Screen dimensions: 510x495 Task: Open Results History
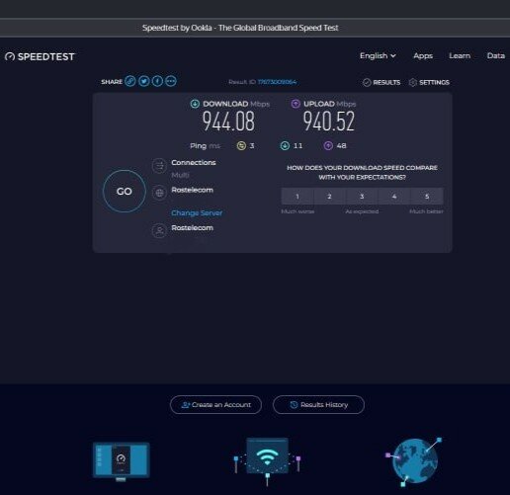pyautogui.click(x=318, y=404)
